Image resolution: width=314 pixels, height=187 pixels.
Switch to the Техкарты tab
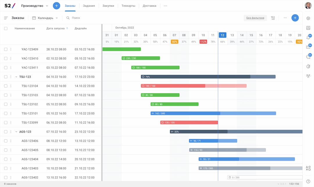[129, 6]
